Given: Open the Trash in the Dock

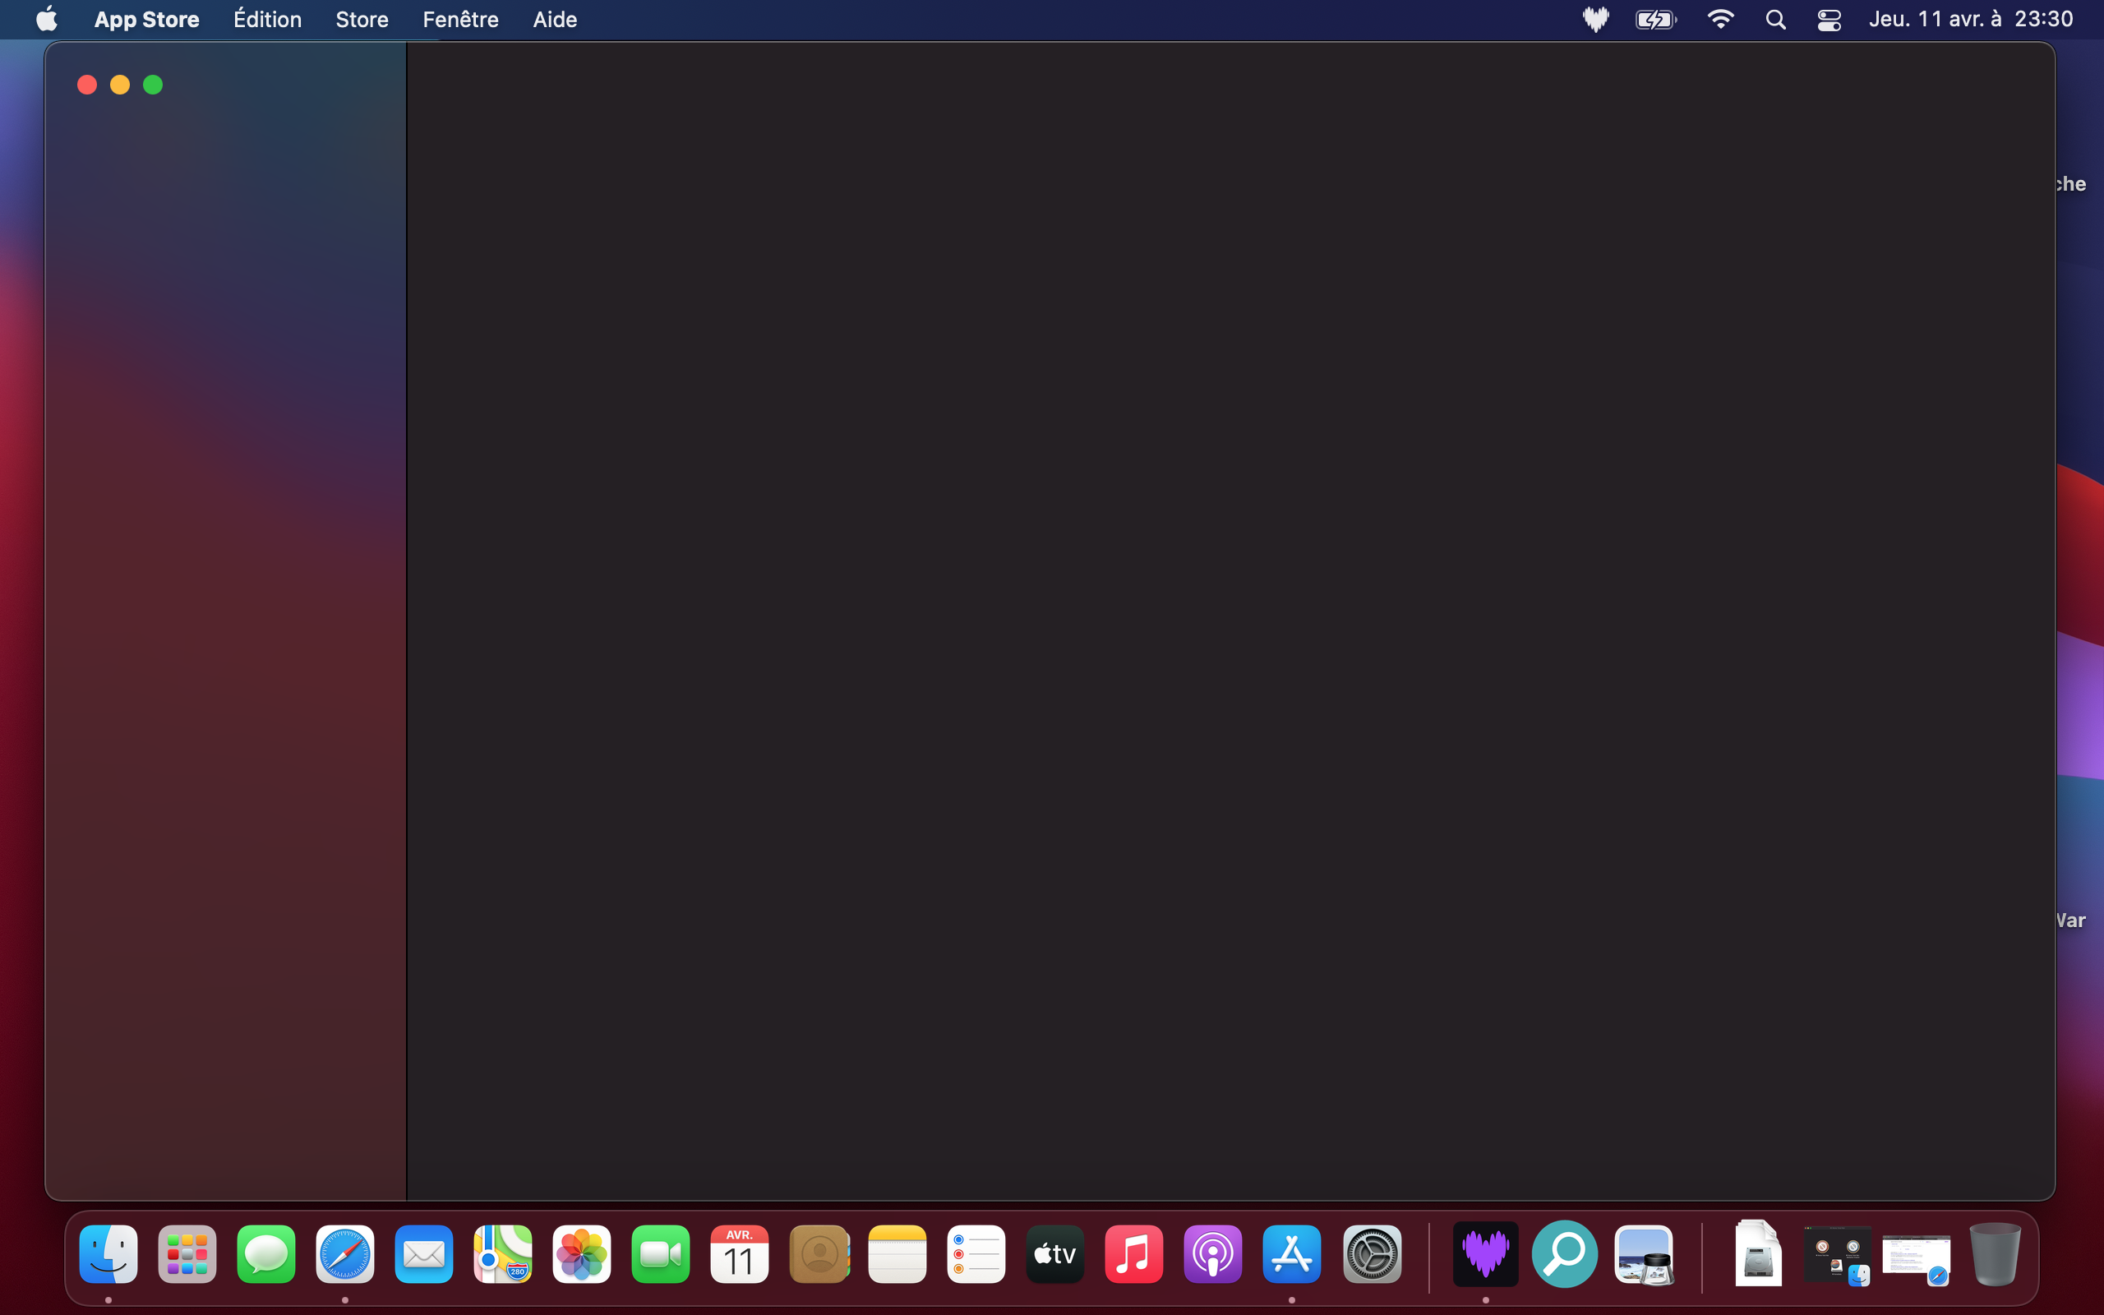Looking at the screenshot, I should (x=1995, y=1254).
